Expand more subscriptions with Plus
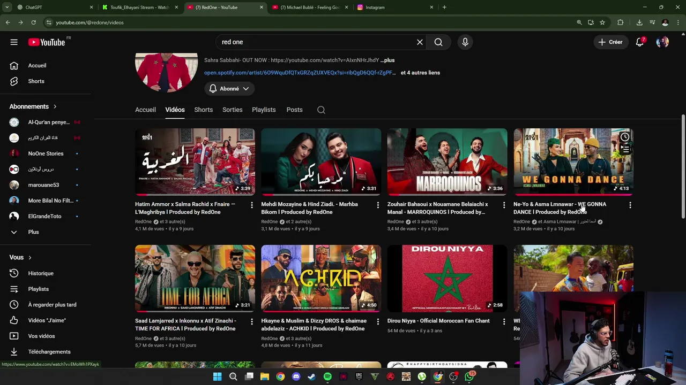The width and height of the screenshot is (686, 385). coord(33,232)
